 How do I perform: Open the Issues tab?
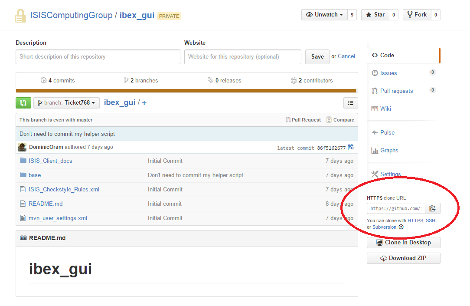tap(388, 73)
